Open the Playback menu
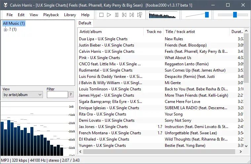The height and width of the screenshot is (164, 251). click(x=51, y=15)
